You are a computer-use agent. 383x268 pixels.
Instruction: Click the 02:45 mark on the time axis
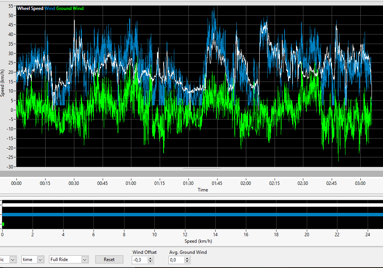332,183
